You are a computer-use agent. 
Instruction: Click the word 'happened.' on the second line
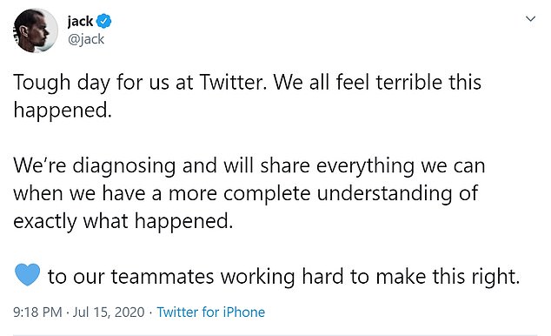[63, 111]
